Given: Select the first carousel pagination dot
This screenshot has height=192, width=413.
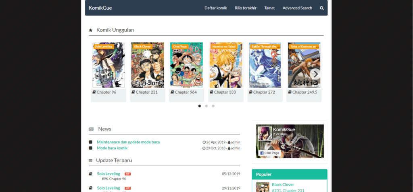Looking at the screenshot, I should pos(200,106).
